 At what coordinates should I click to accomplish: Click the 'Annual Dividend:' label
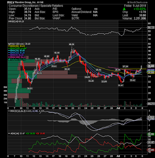pyautogui.click(x=82, y=12)
